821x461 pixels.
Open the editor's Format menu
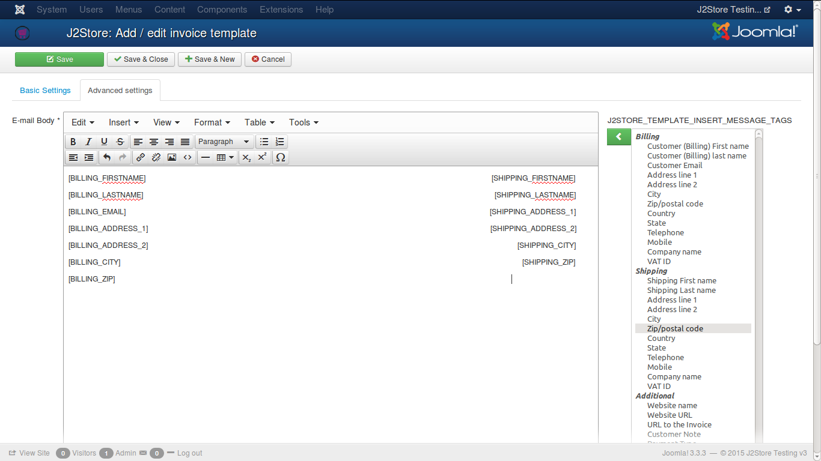pyautogui.click(x=212, y=122)
